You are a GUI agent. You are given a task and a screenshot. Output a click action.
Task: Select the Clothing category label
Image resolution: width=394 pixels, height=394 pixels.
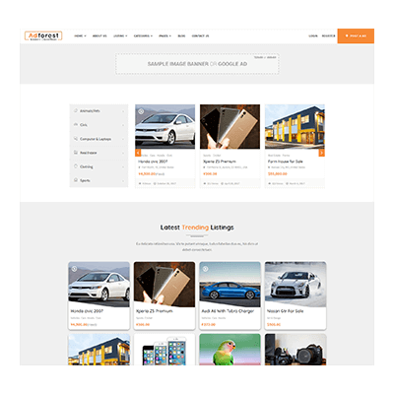click(87, 166)
